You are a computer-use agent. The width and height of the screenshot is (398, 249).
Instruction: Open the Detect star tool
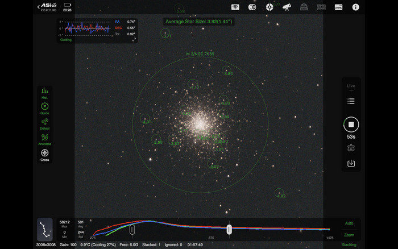44,123
